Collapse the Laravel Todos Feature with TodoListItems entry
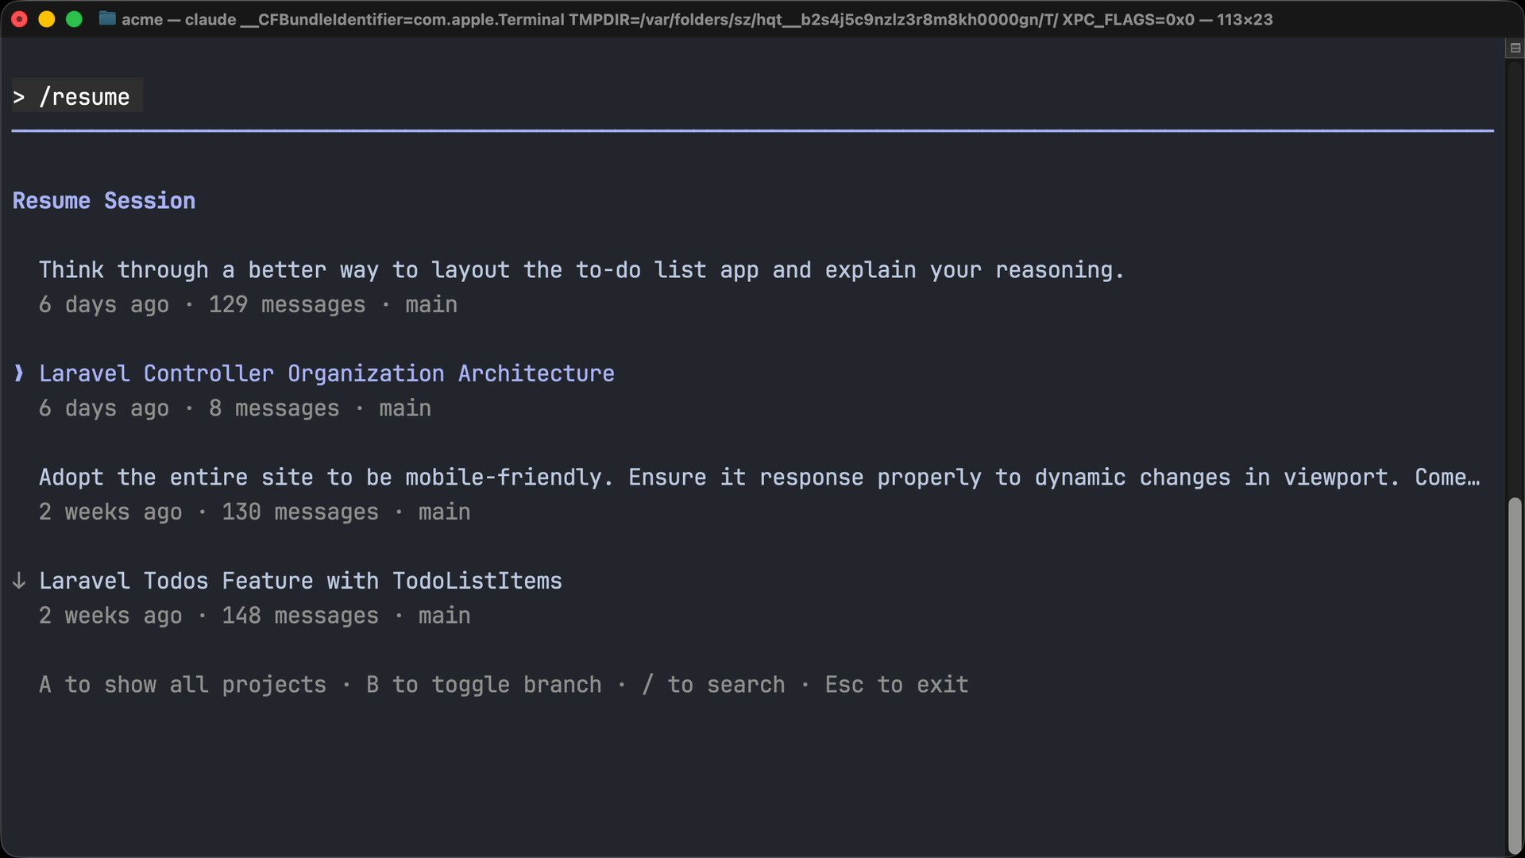This screenshot has width=1525, height=858. [x=300, y=581]
